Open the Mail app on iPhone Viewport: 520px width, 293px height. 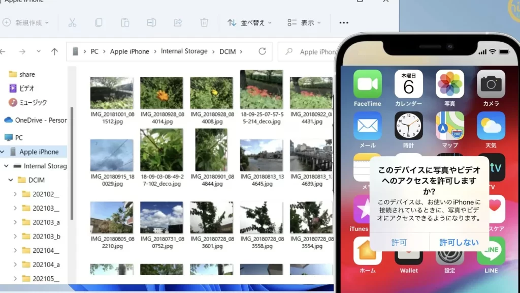tap(368, 126)
